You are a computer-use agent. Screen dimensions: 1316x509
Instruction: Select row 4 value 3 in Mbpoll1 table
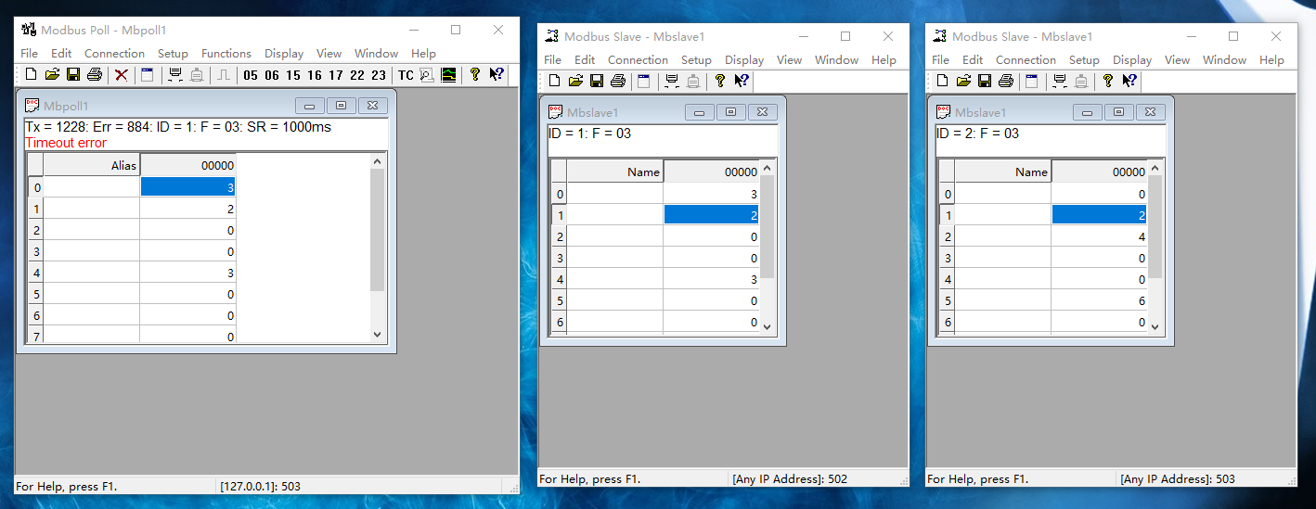[187, 273]
